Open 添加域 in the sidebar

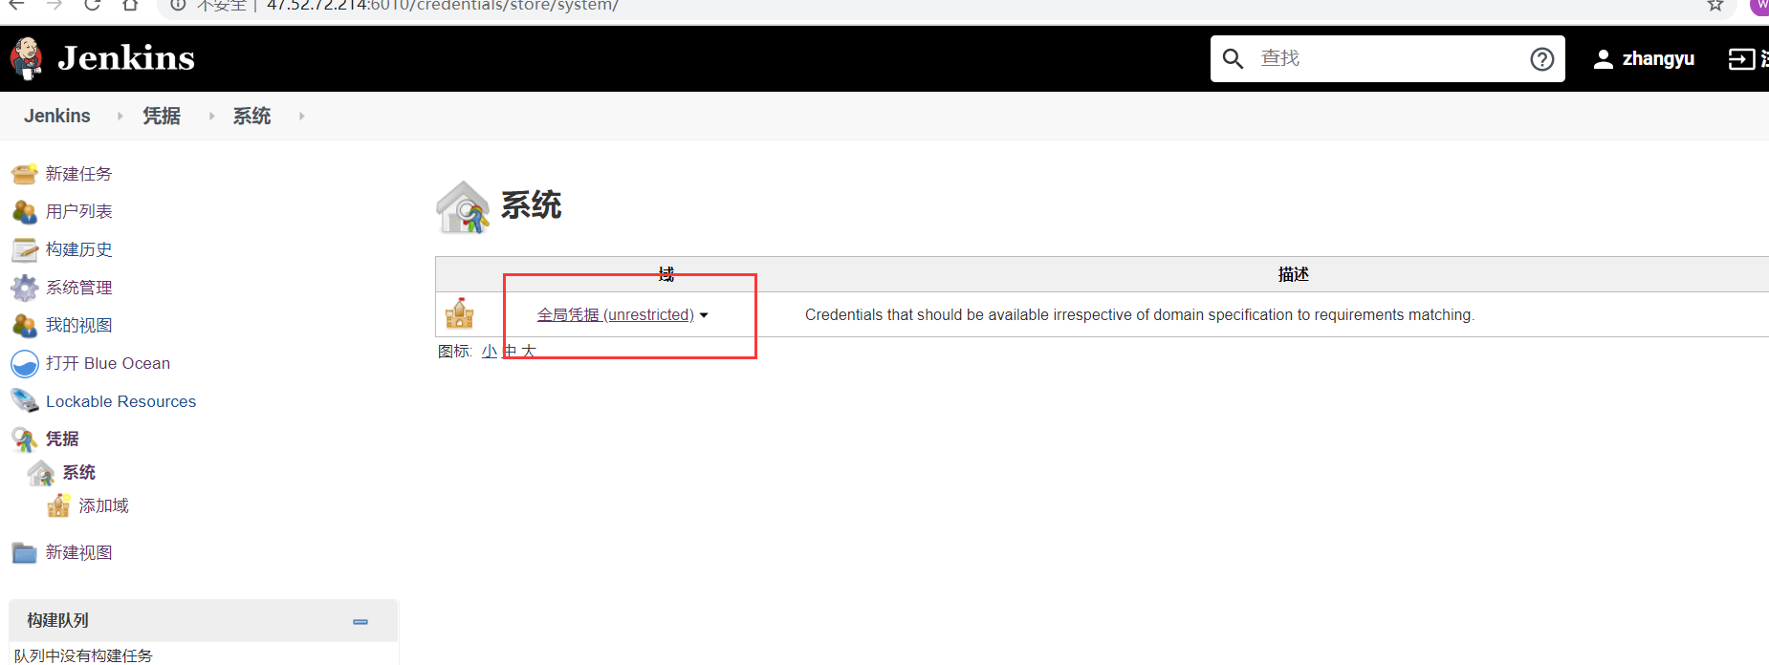[x=104, y=505]
